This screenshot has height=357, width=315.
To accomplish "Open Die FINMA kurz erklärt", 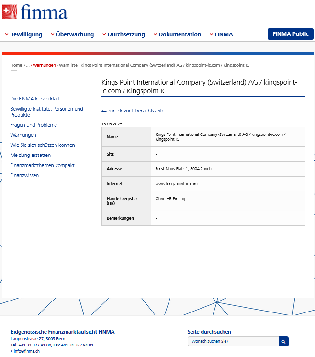I will (35, 99).
